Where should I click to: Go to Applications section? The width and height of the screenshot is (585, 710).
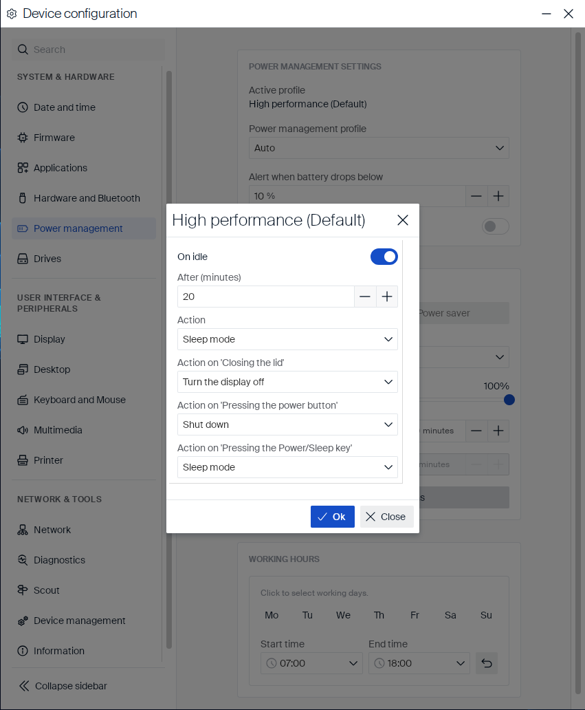click(x=84, y=168)
